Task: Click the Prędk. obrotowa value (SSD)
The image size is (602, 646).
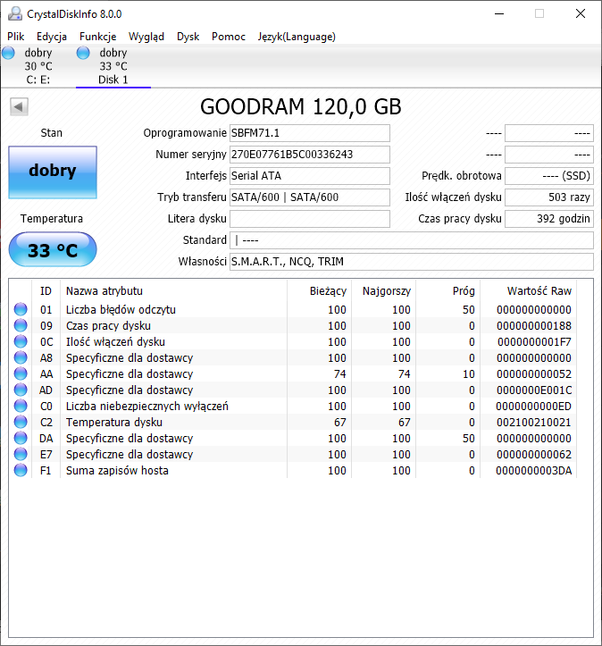Action: pyautogui.click(x=549, y=176)
